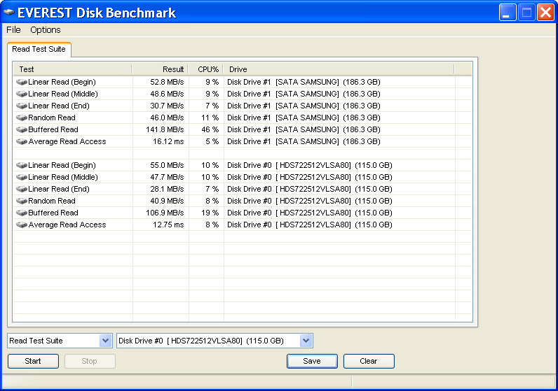Click the Drive column header
558x391 pixels.
(x=339, y=69)
